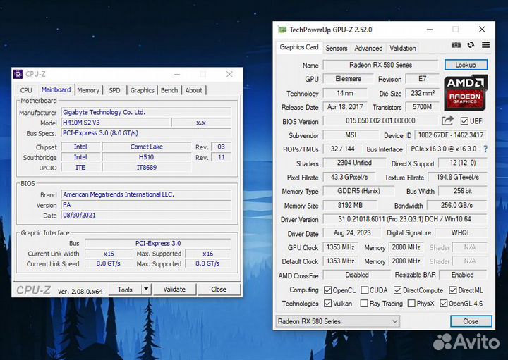Toggle the OpenCL checkbox
508x360 pixels.
[327, 290]
